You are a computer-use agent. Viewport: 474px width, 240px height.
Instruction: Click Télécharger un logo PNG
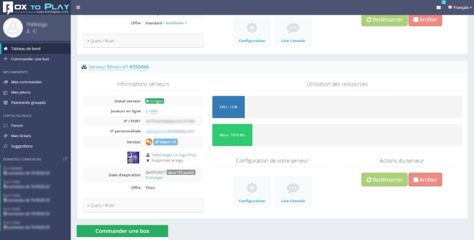click(x=173, y=155)
